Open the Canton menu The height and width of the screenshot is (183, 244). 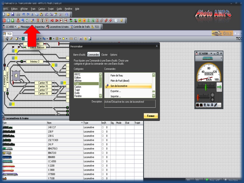42,9
